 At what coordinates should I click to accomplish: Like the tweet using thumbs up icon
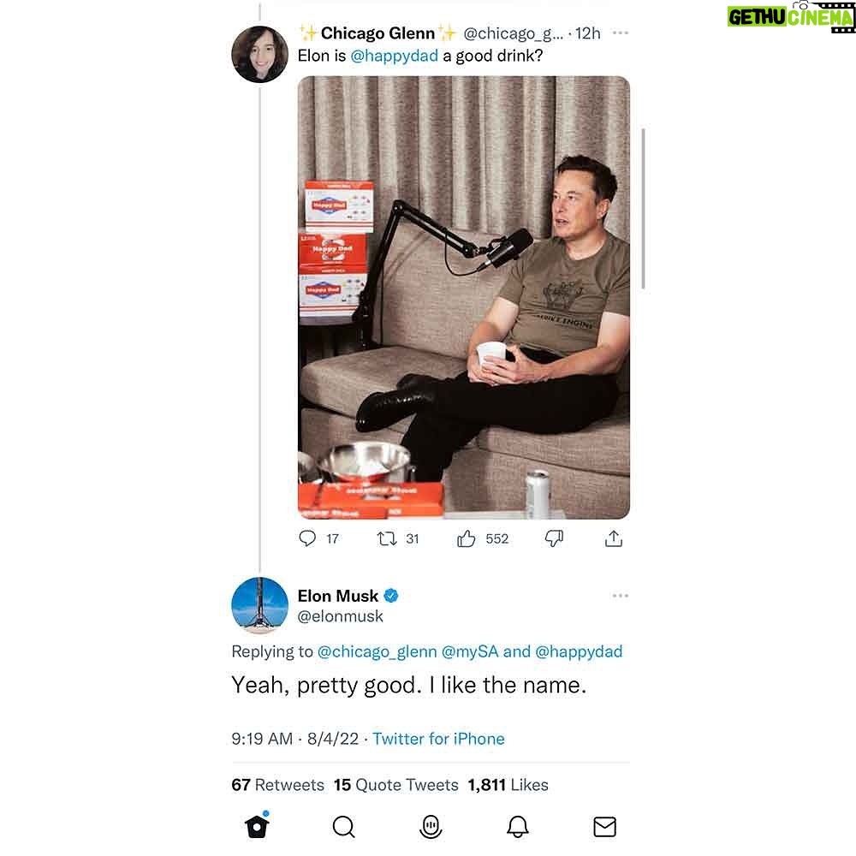(467, 538)
